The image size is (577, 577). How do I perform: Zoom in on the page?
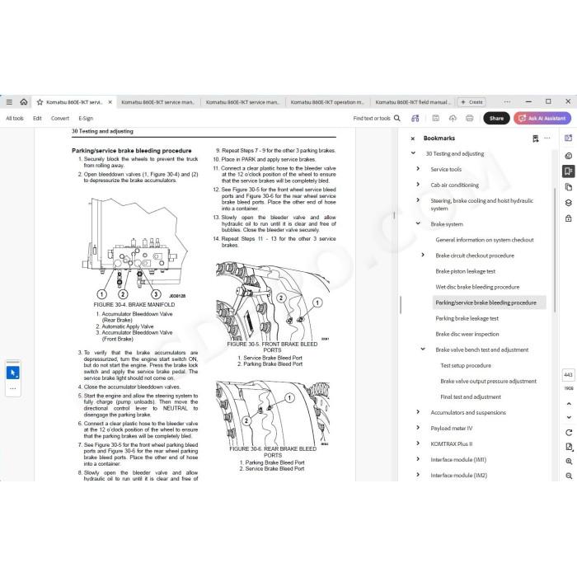(569, 462)
